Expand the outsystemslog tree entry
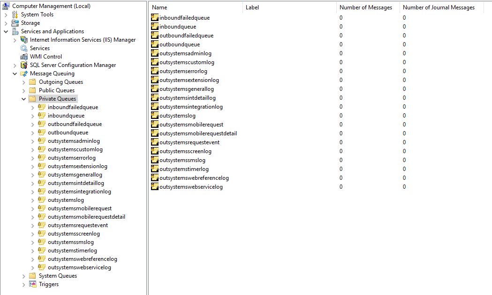Viewport: 492px width, 295px height. pos(32,199)
